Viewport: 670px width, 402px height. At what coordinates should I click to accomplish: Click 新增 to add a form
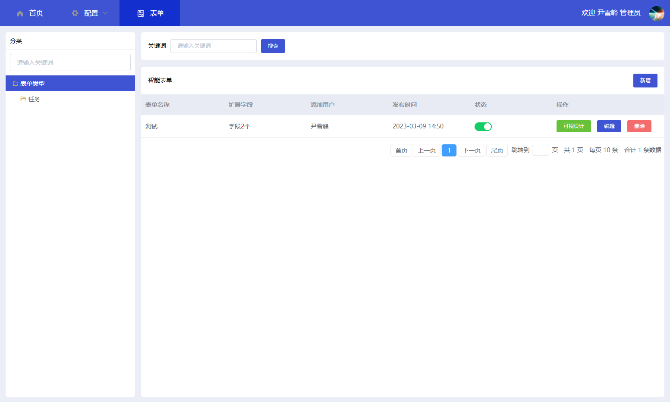click(x=645, y=81)
